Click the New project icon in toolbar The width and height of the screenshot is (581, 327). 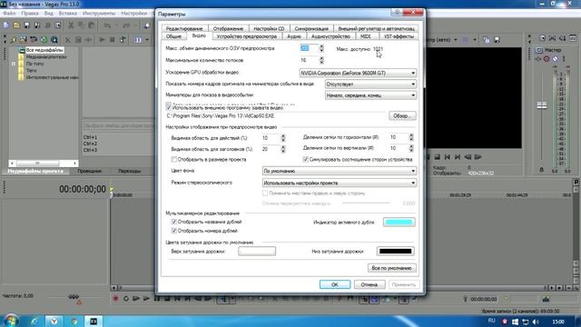click(6, 25)
